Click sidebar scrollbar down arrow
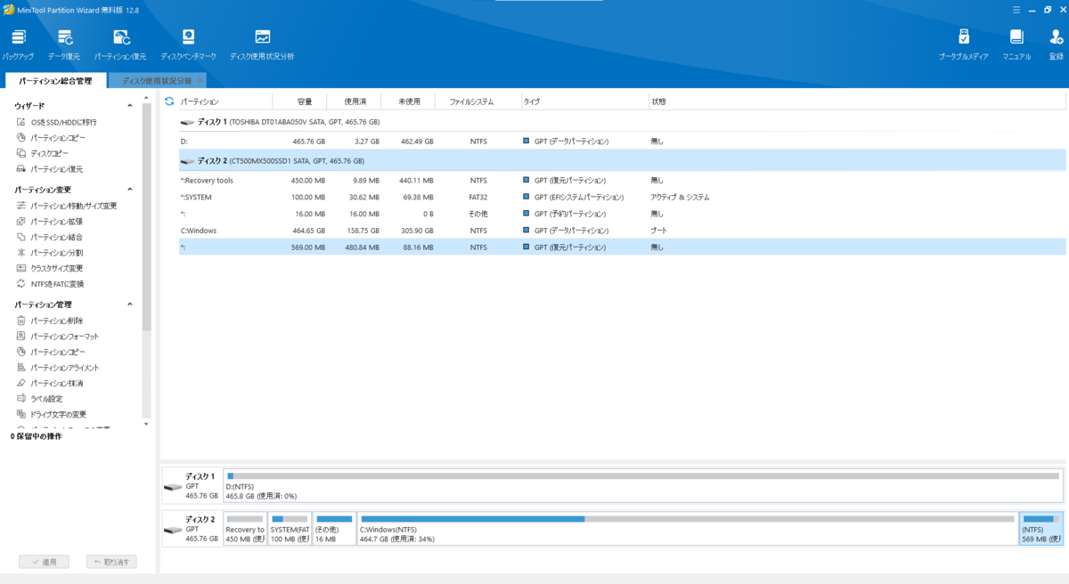Screen dimensions: 1069x584 [x=147, y=424]
